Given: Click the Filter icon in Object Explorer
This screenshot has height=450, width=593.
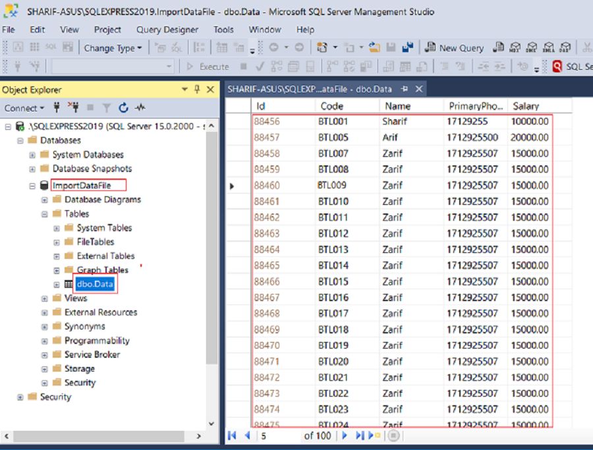Looking at the screenshot, I should [107, 108].
